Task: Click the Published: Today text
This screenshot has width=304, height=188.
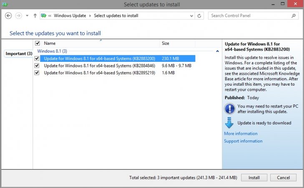Action: click(242, 97)
